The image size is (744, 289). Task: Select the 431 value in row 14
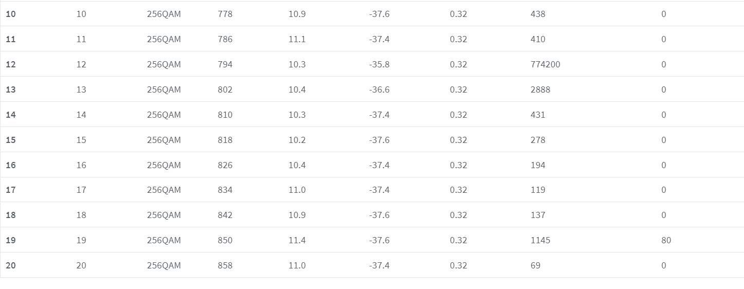coord(537,115)
